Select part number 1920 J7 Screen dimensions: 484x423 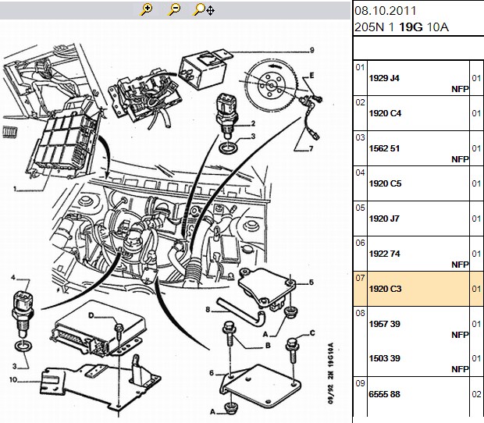tap(384, 219)
